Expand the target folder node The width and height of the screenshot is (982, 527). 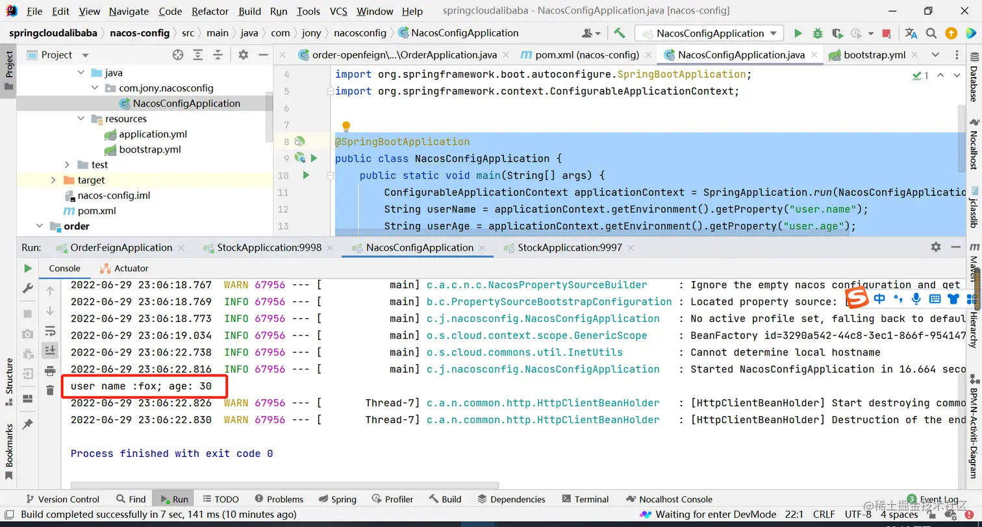click(x=53, y=180)
